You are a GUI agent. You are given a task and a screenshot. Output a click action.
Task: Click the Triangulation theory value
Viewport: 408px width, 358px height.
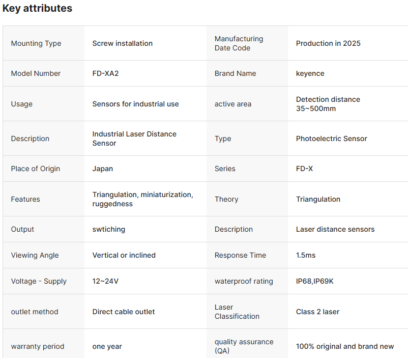[318, 199]
